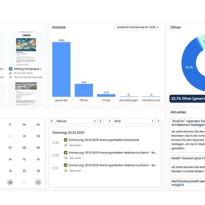Select calendar day 22 in the calendar
The width and height of the screenshot is (205, 205).
pyautogui.click(x=24, y=171)
